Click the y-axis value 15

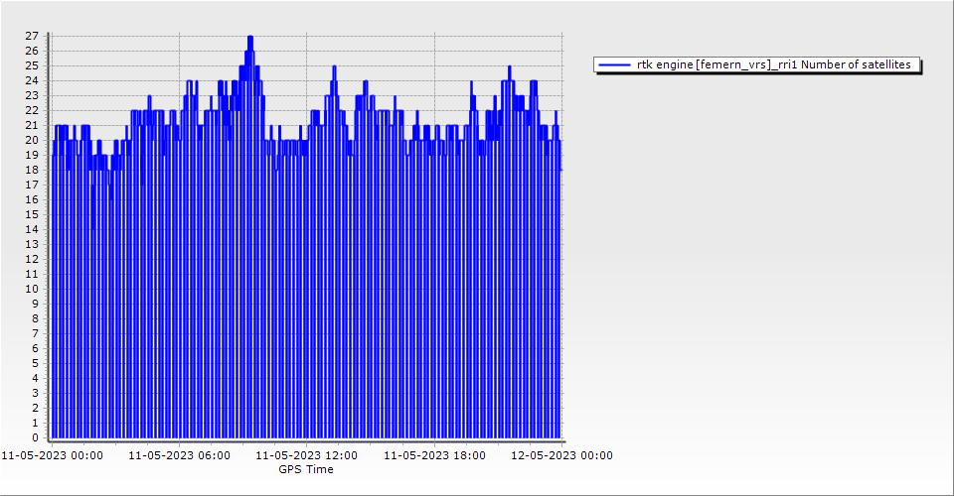click(x=33, y=214)
